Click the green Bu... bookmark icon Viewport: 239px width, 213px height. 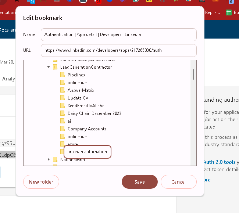(228, 12)
